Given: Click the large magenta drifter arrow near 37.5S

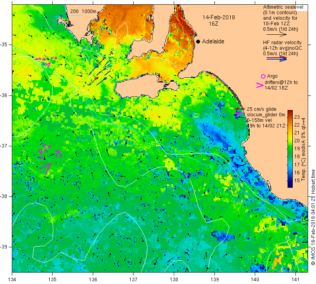Looking at the screenshot, I should click(46, 168).
